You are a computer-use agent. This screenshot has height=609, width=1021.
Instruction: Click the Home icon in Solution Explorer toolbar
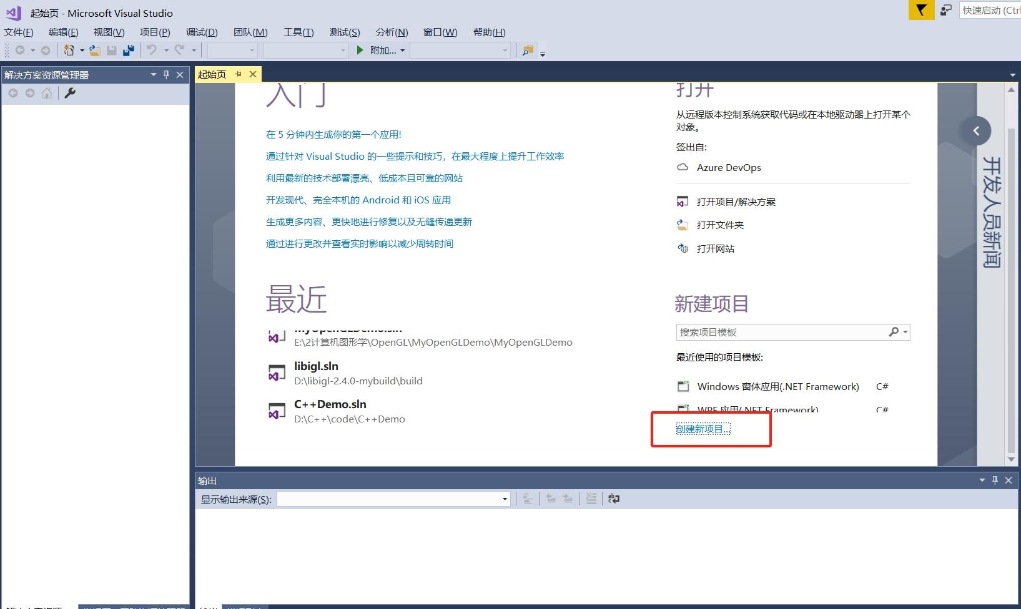click(47, 93)
